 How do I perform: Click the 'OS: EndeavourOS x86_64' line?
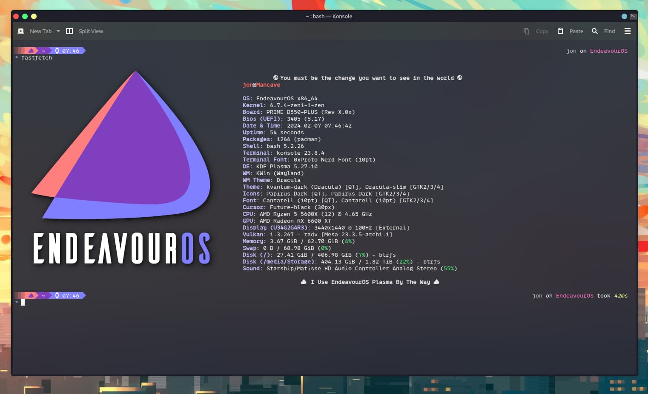point(280,99)
